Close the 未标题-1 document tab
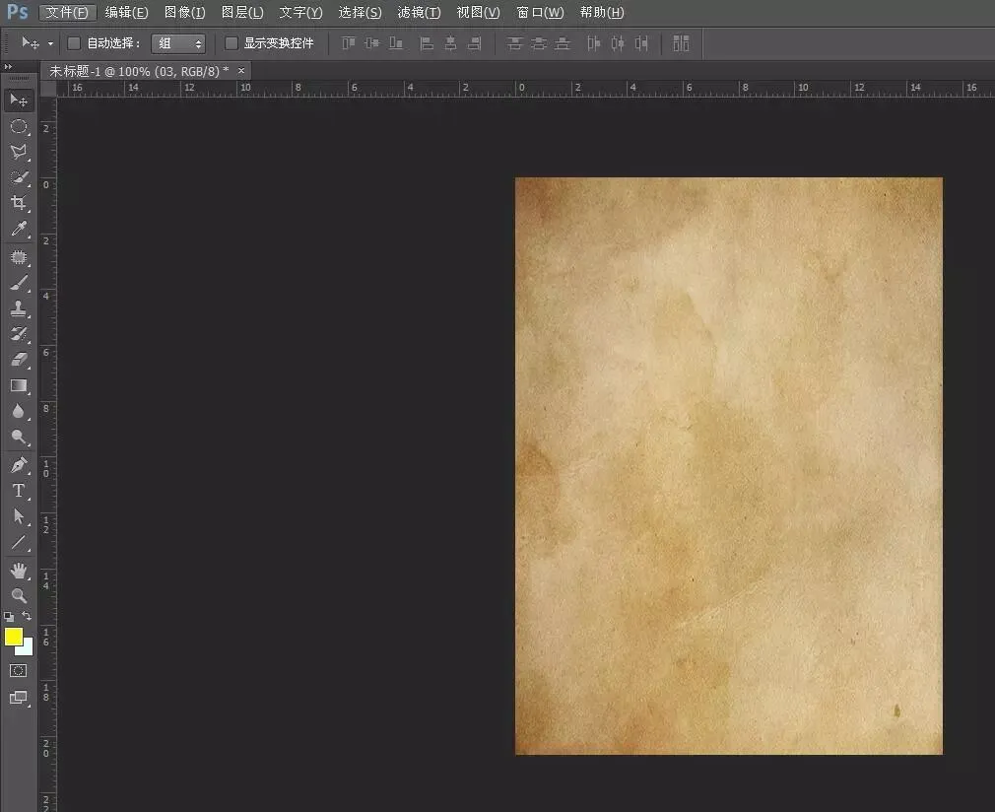The width and height of the screenshot is (995, 812). tap(241, 71)
